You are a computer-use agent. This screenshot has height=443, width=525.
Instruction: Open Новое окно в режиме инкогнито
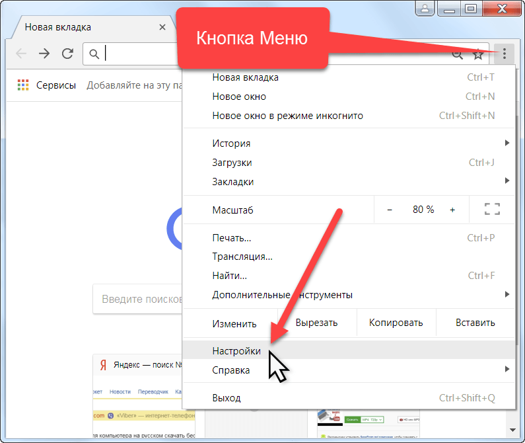(x=348, y=116)
